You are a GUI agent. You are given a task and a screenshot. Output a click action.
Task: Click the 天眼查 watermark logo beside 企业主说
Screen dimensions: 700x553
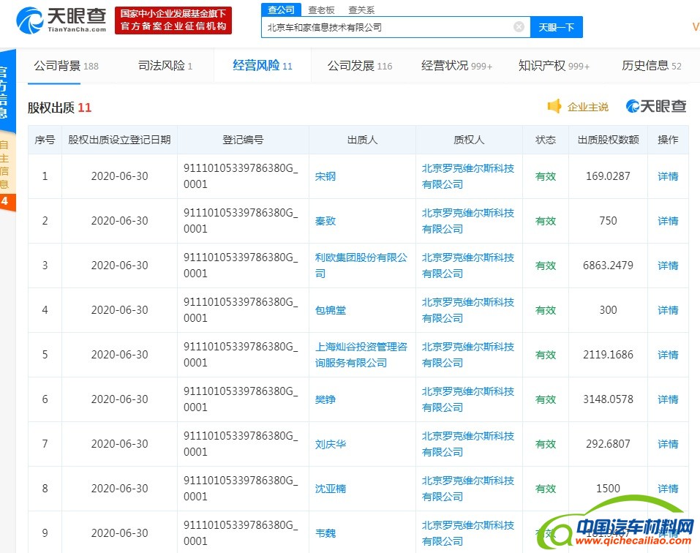[x=656, y=107]
